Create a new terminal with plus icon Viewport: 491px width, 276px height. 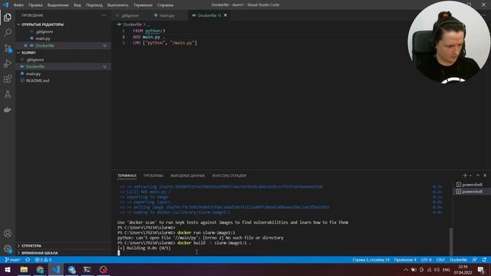pyautogui.click(x=465, y=176)
